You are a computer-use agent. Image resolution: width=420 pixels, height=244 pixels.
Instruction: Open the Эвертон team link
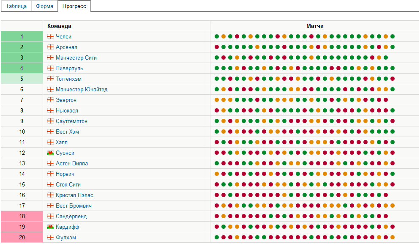pyautogui.click(x=66, y=100)
